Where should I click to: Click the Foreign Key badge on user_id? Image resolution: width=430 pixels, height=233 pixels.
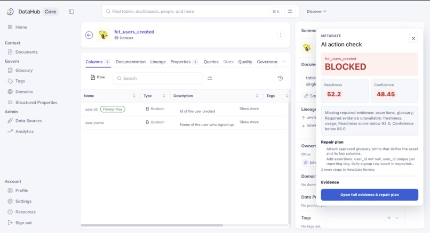point(113,109)
